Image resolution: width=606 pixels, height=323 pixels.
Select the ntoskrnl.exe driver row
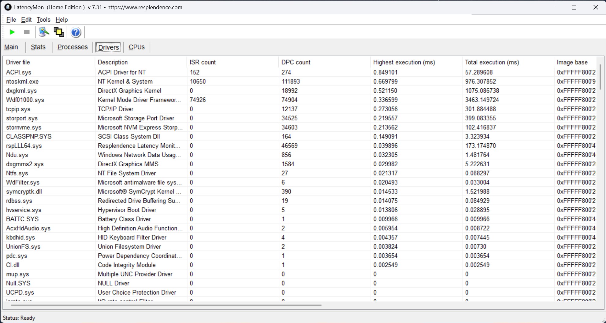click(x=22, y=82)
